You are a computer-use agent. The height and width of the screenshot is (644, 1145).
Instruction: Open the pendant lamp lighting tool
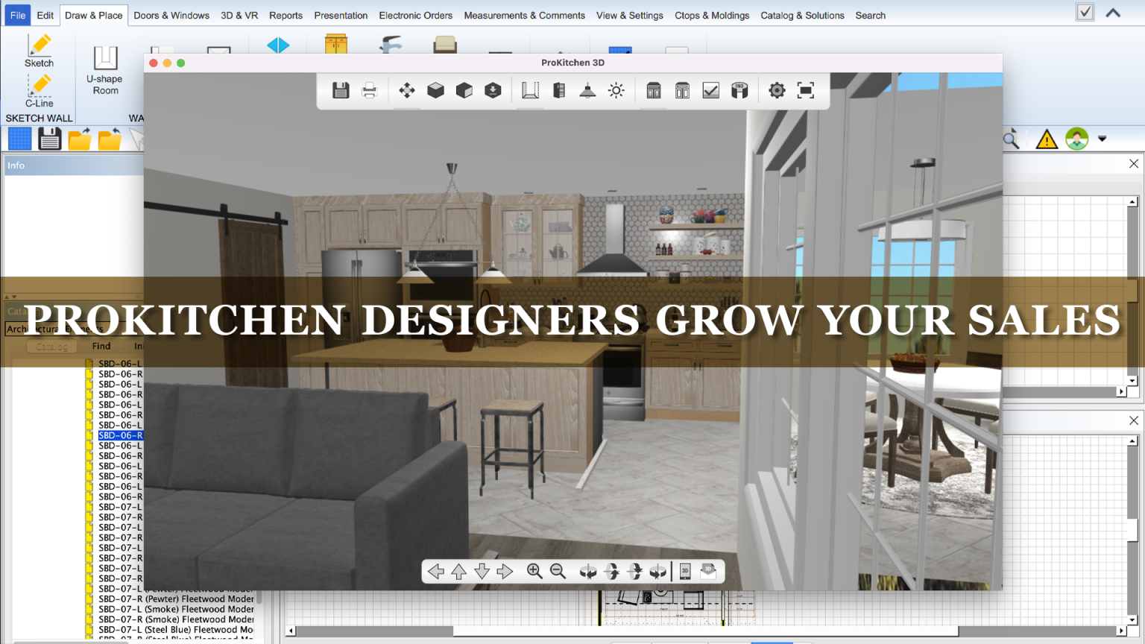tap(587, 90)
